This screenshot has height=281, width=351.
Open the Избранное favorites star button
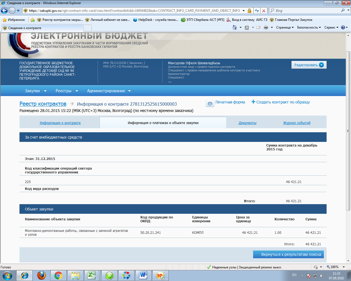[x=14, y=20]
